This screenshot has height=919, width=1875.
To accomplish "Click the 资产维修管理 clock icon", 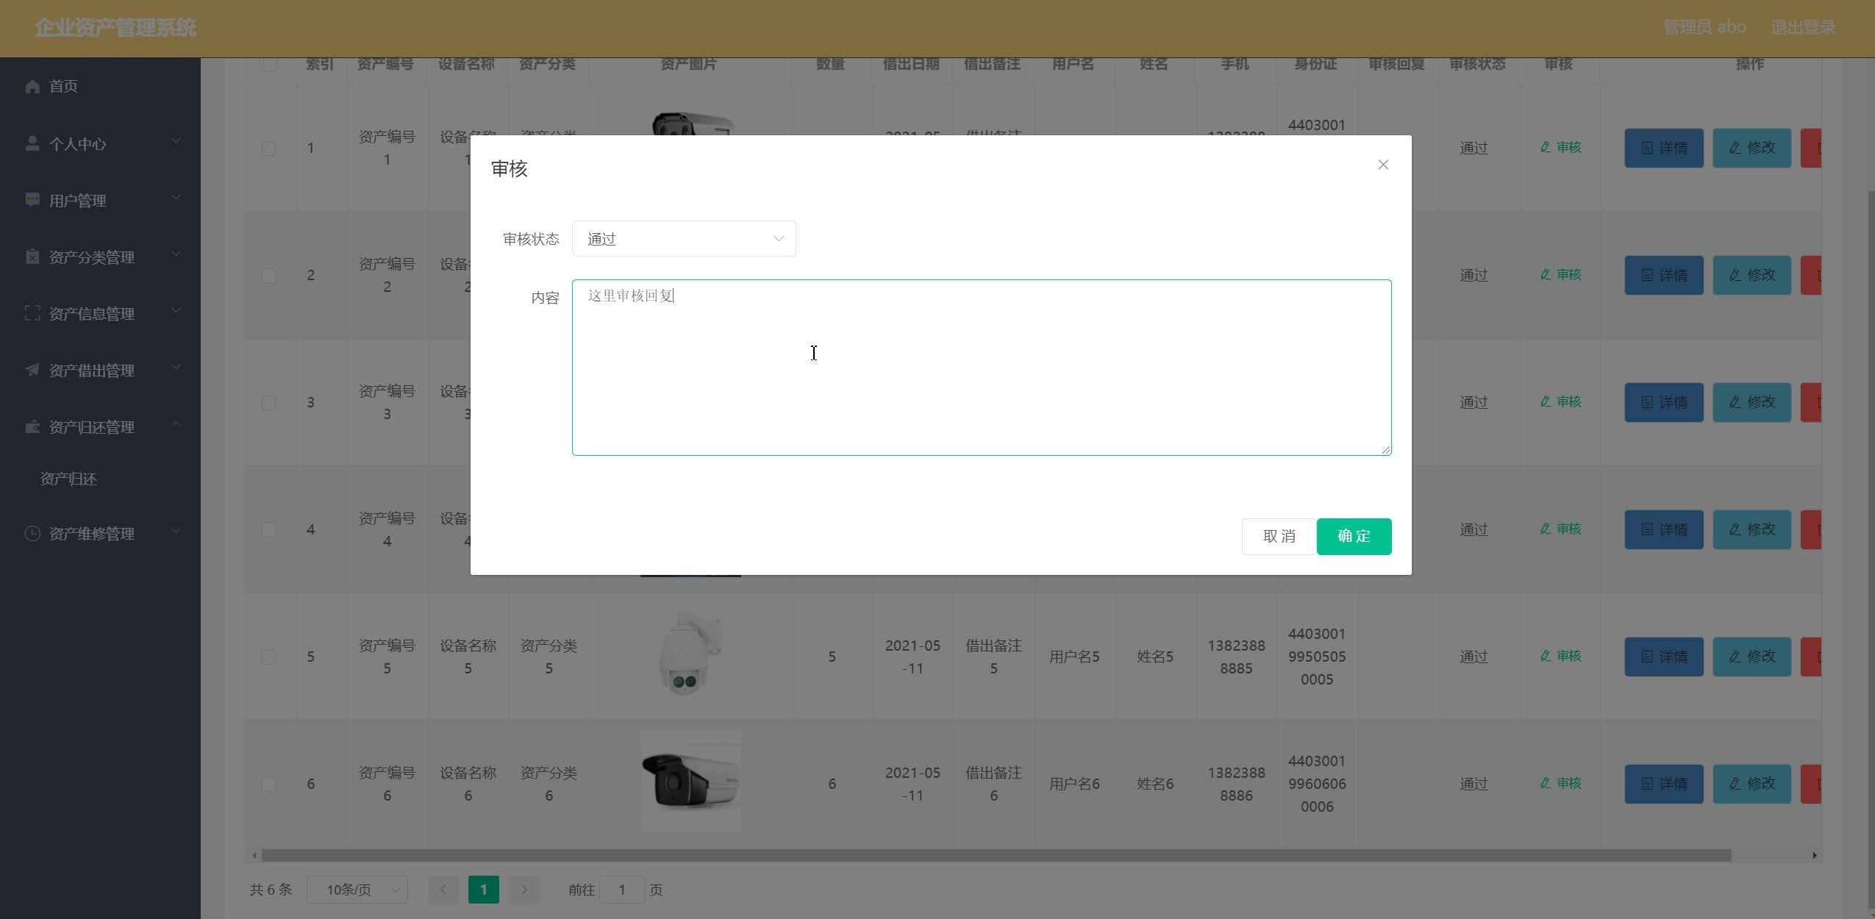I will pyautogui.click(x=32, y=534).
